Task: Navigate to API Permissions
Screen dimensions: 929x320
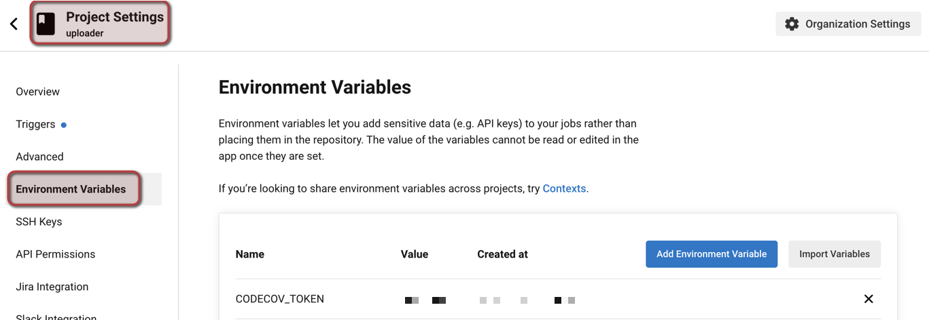Action: [x=56, y=254]
